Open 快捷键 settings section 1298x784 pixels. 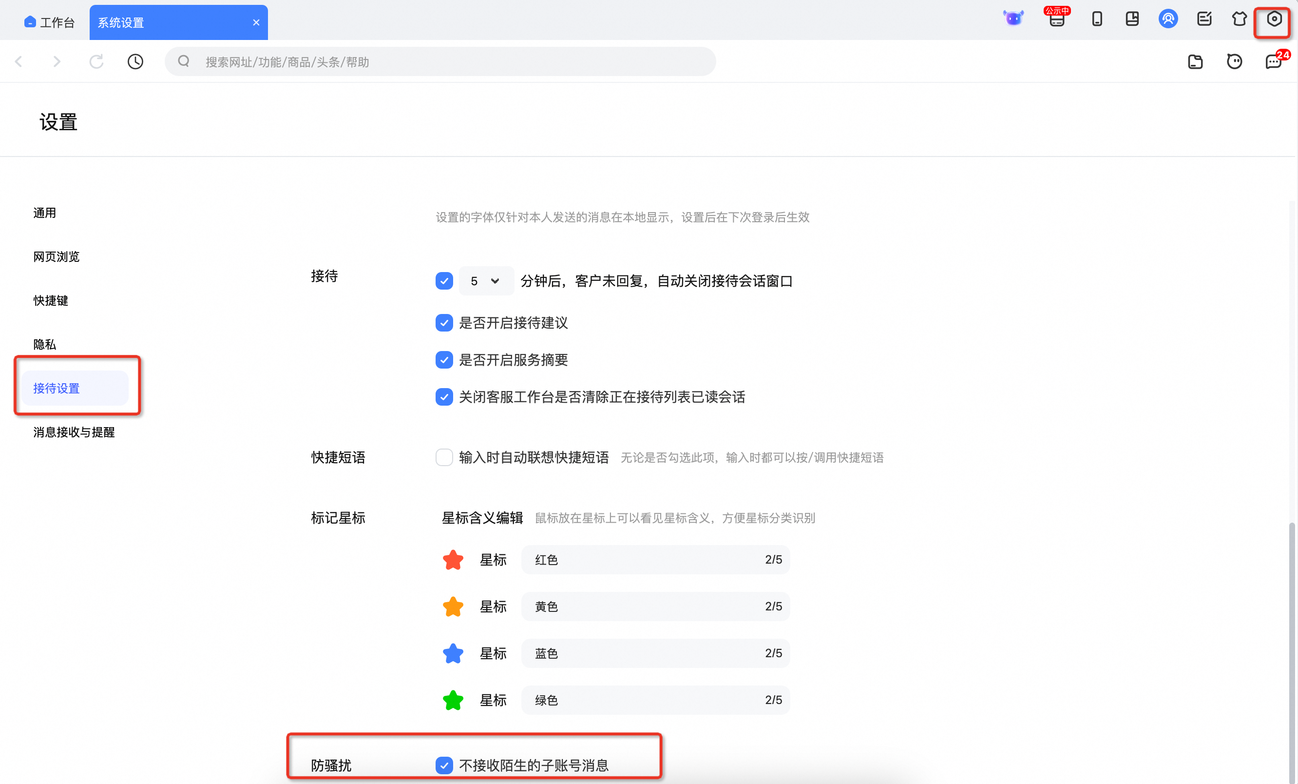51,300
